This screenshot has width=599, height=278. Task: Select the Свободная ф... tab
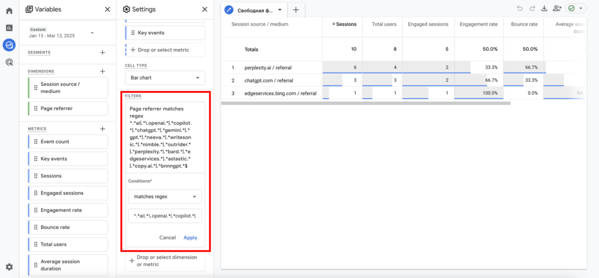[x=254, y=10]
